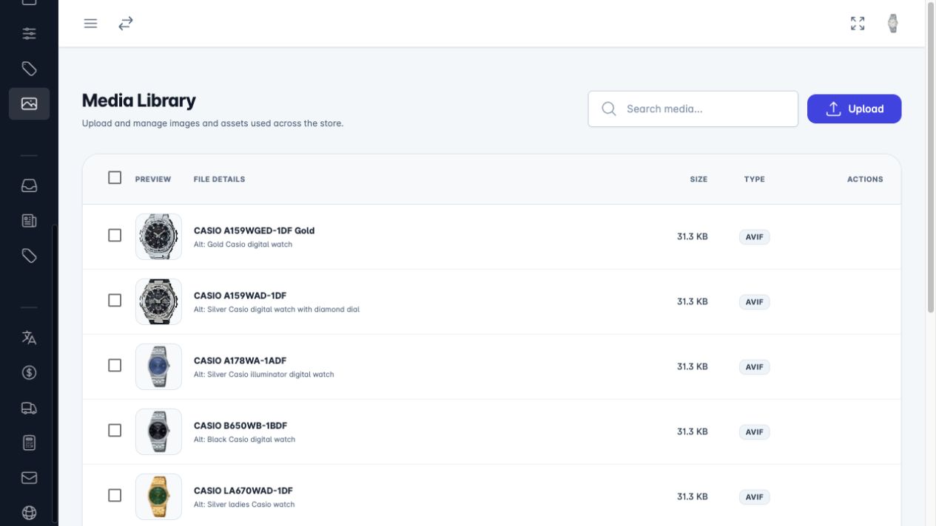Click the swap arrows icon in top bar
The height and width of the screenshot is (526, 936).
click(x=126, y=24)
